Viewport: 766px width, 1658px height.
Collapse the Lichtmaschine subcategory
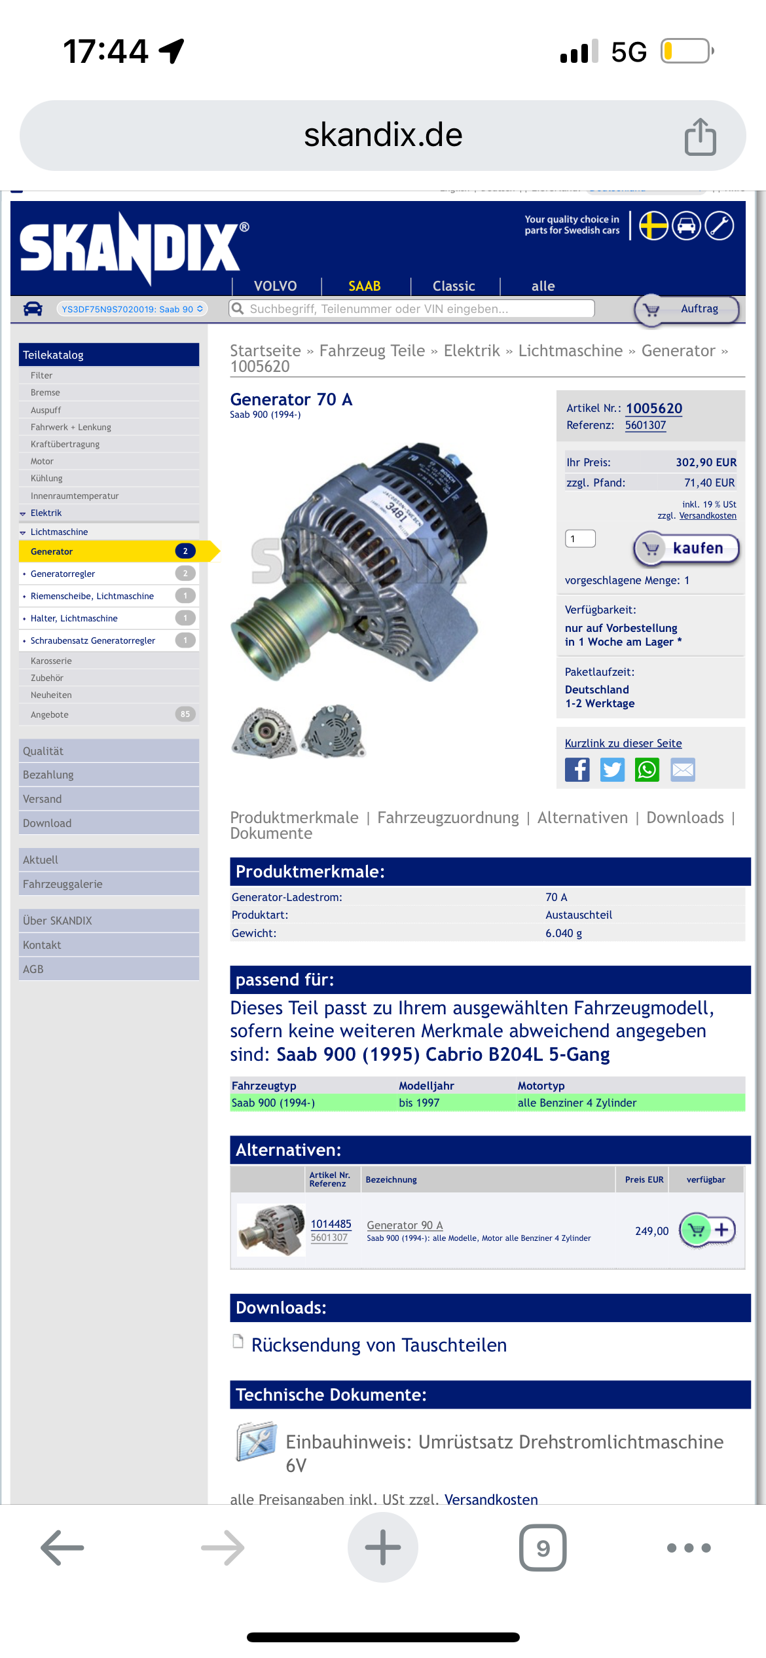point(59,532)
